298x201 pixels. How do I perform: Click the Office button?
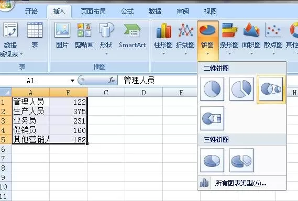coord(6,5)
